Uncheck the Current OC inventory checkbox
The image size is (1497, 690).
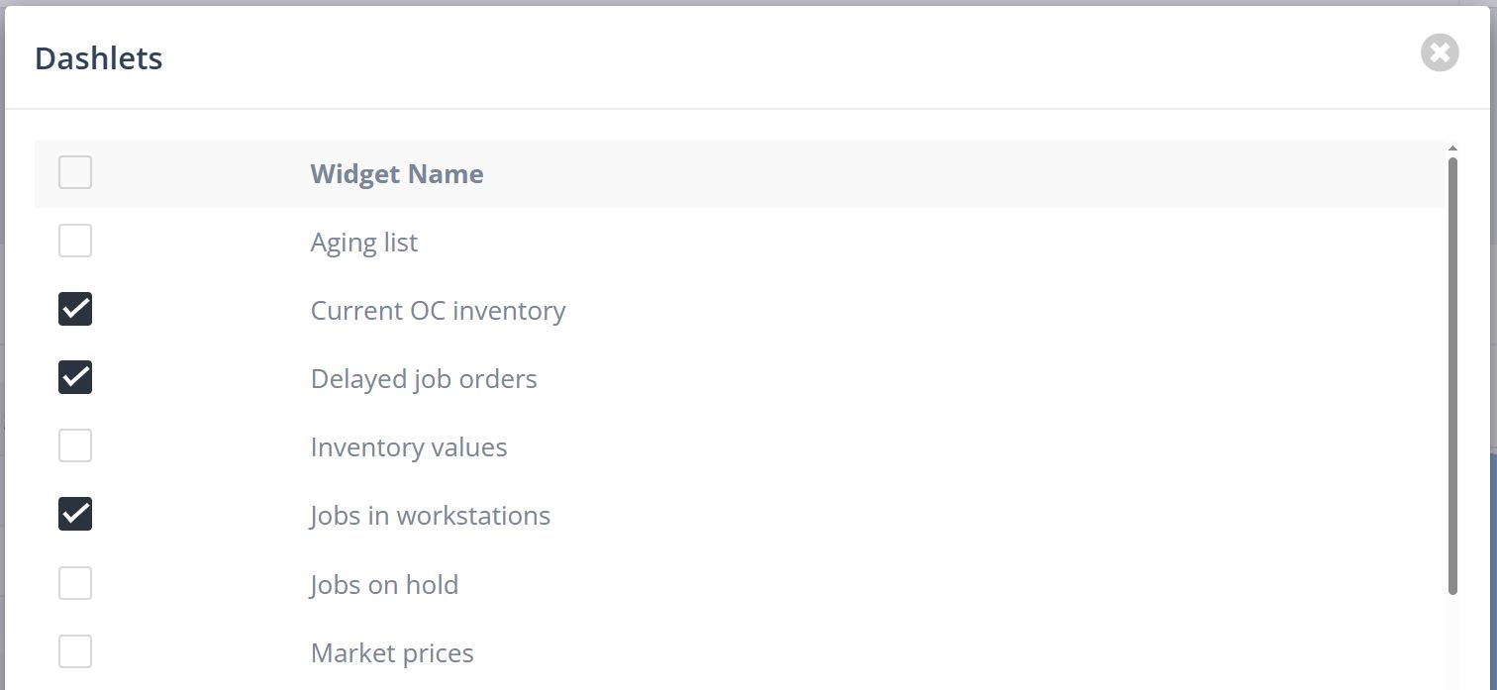coord(75,310)
